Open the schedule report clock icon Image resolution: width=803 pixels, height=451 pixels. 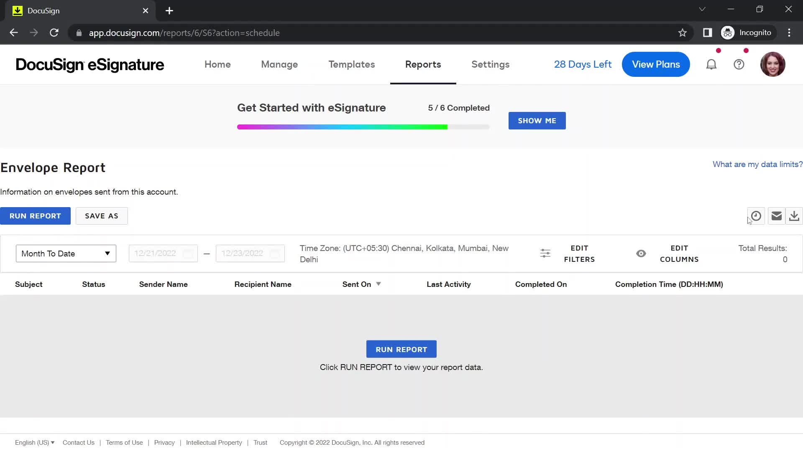756,216
